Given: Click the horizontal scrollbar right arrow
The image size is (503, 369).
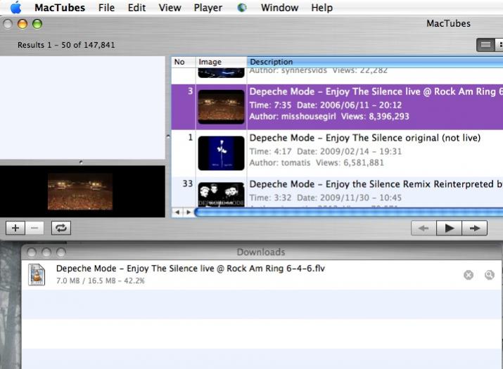Looking at the screenshot, I should tap(189, 212).
